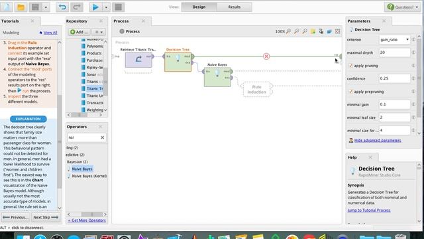Click the red fit-to-screen icon
Image resolution: width=424 pixels, height=239 pixels.
[x=338, y=31]
